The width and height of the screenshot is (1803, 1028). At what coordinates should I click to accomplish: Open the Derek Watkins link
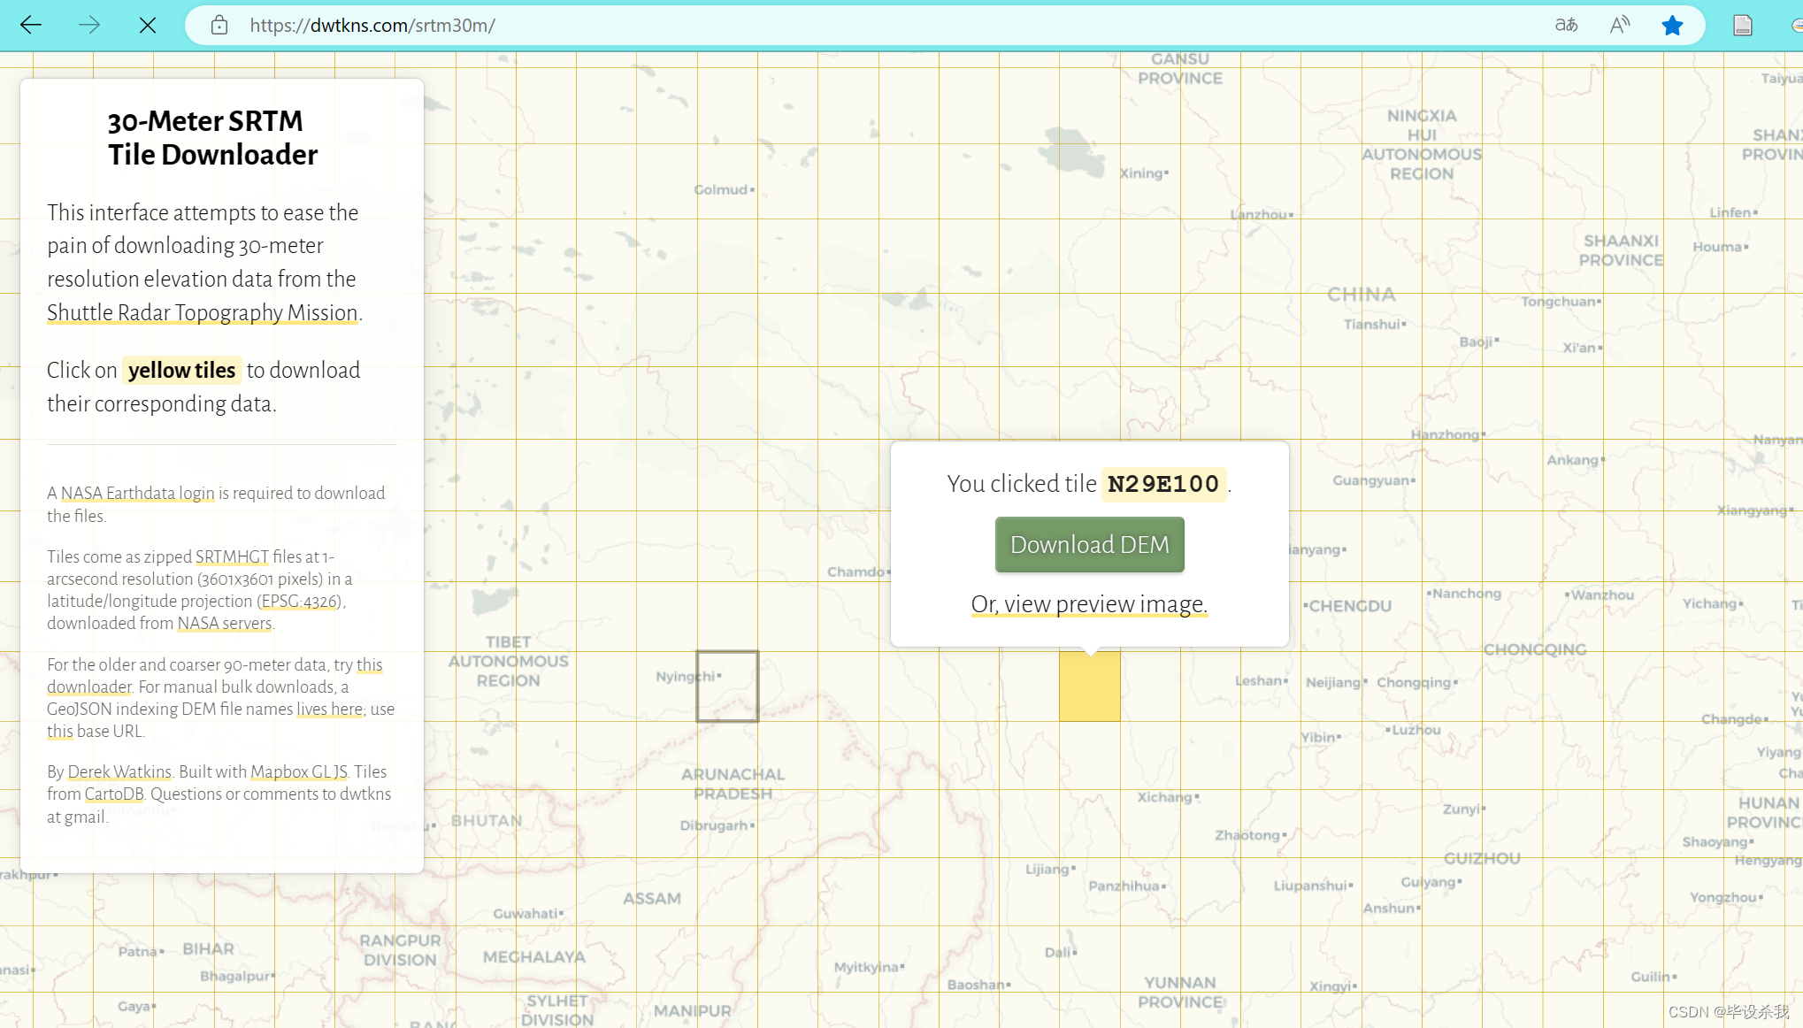[119, 772]
